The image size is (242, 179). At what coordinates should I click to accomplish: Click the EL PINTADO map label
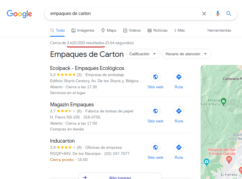point(229,175)
